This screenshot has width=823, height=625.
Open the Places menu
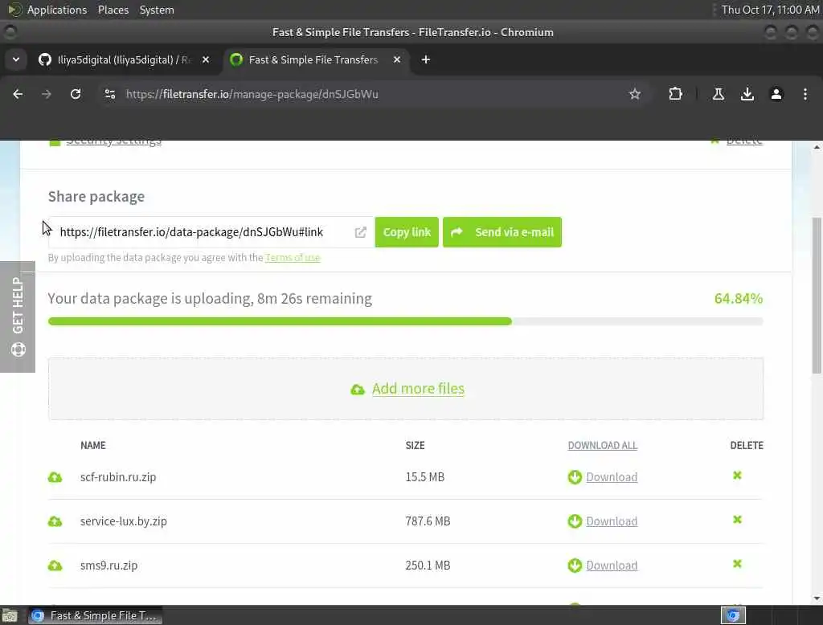point(113,10)
